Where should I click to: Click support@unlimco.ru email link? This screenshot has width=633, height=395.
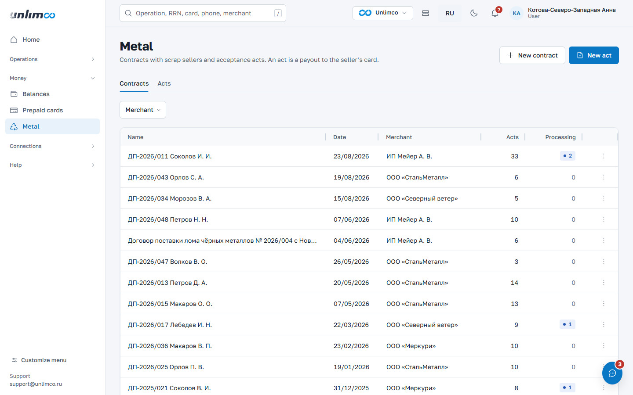click(36, 384)
